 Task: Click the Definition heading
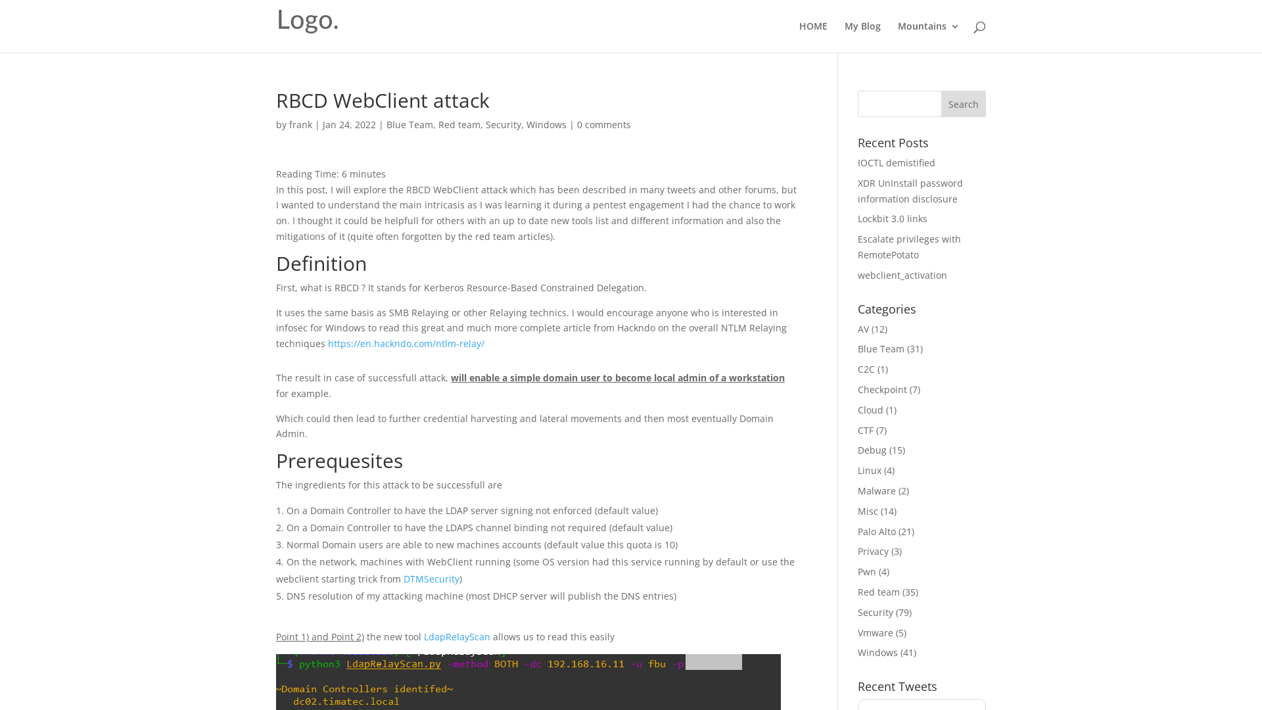coord(321,264)
